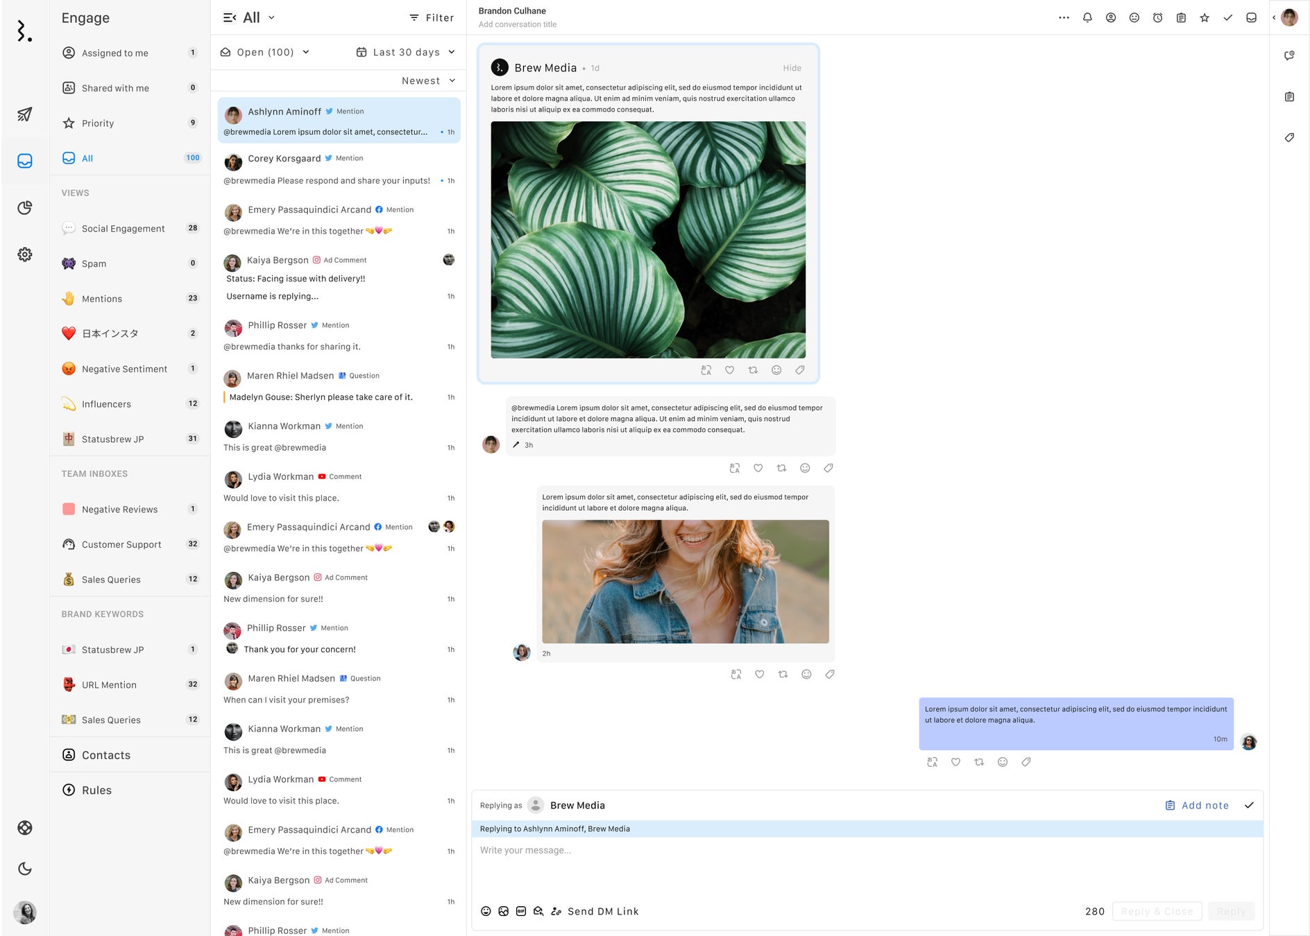Open the green leaves image

(x=648, y=240)
